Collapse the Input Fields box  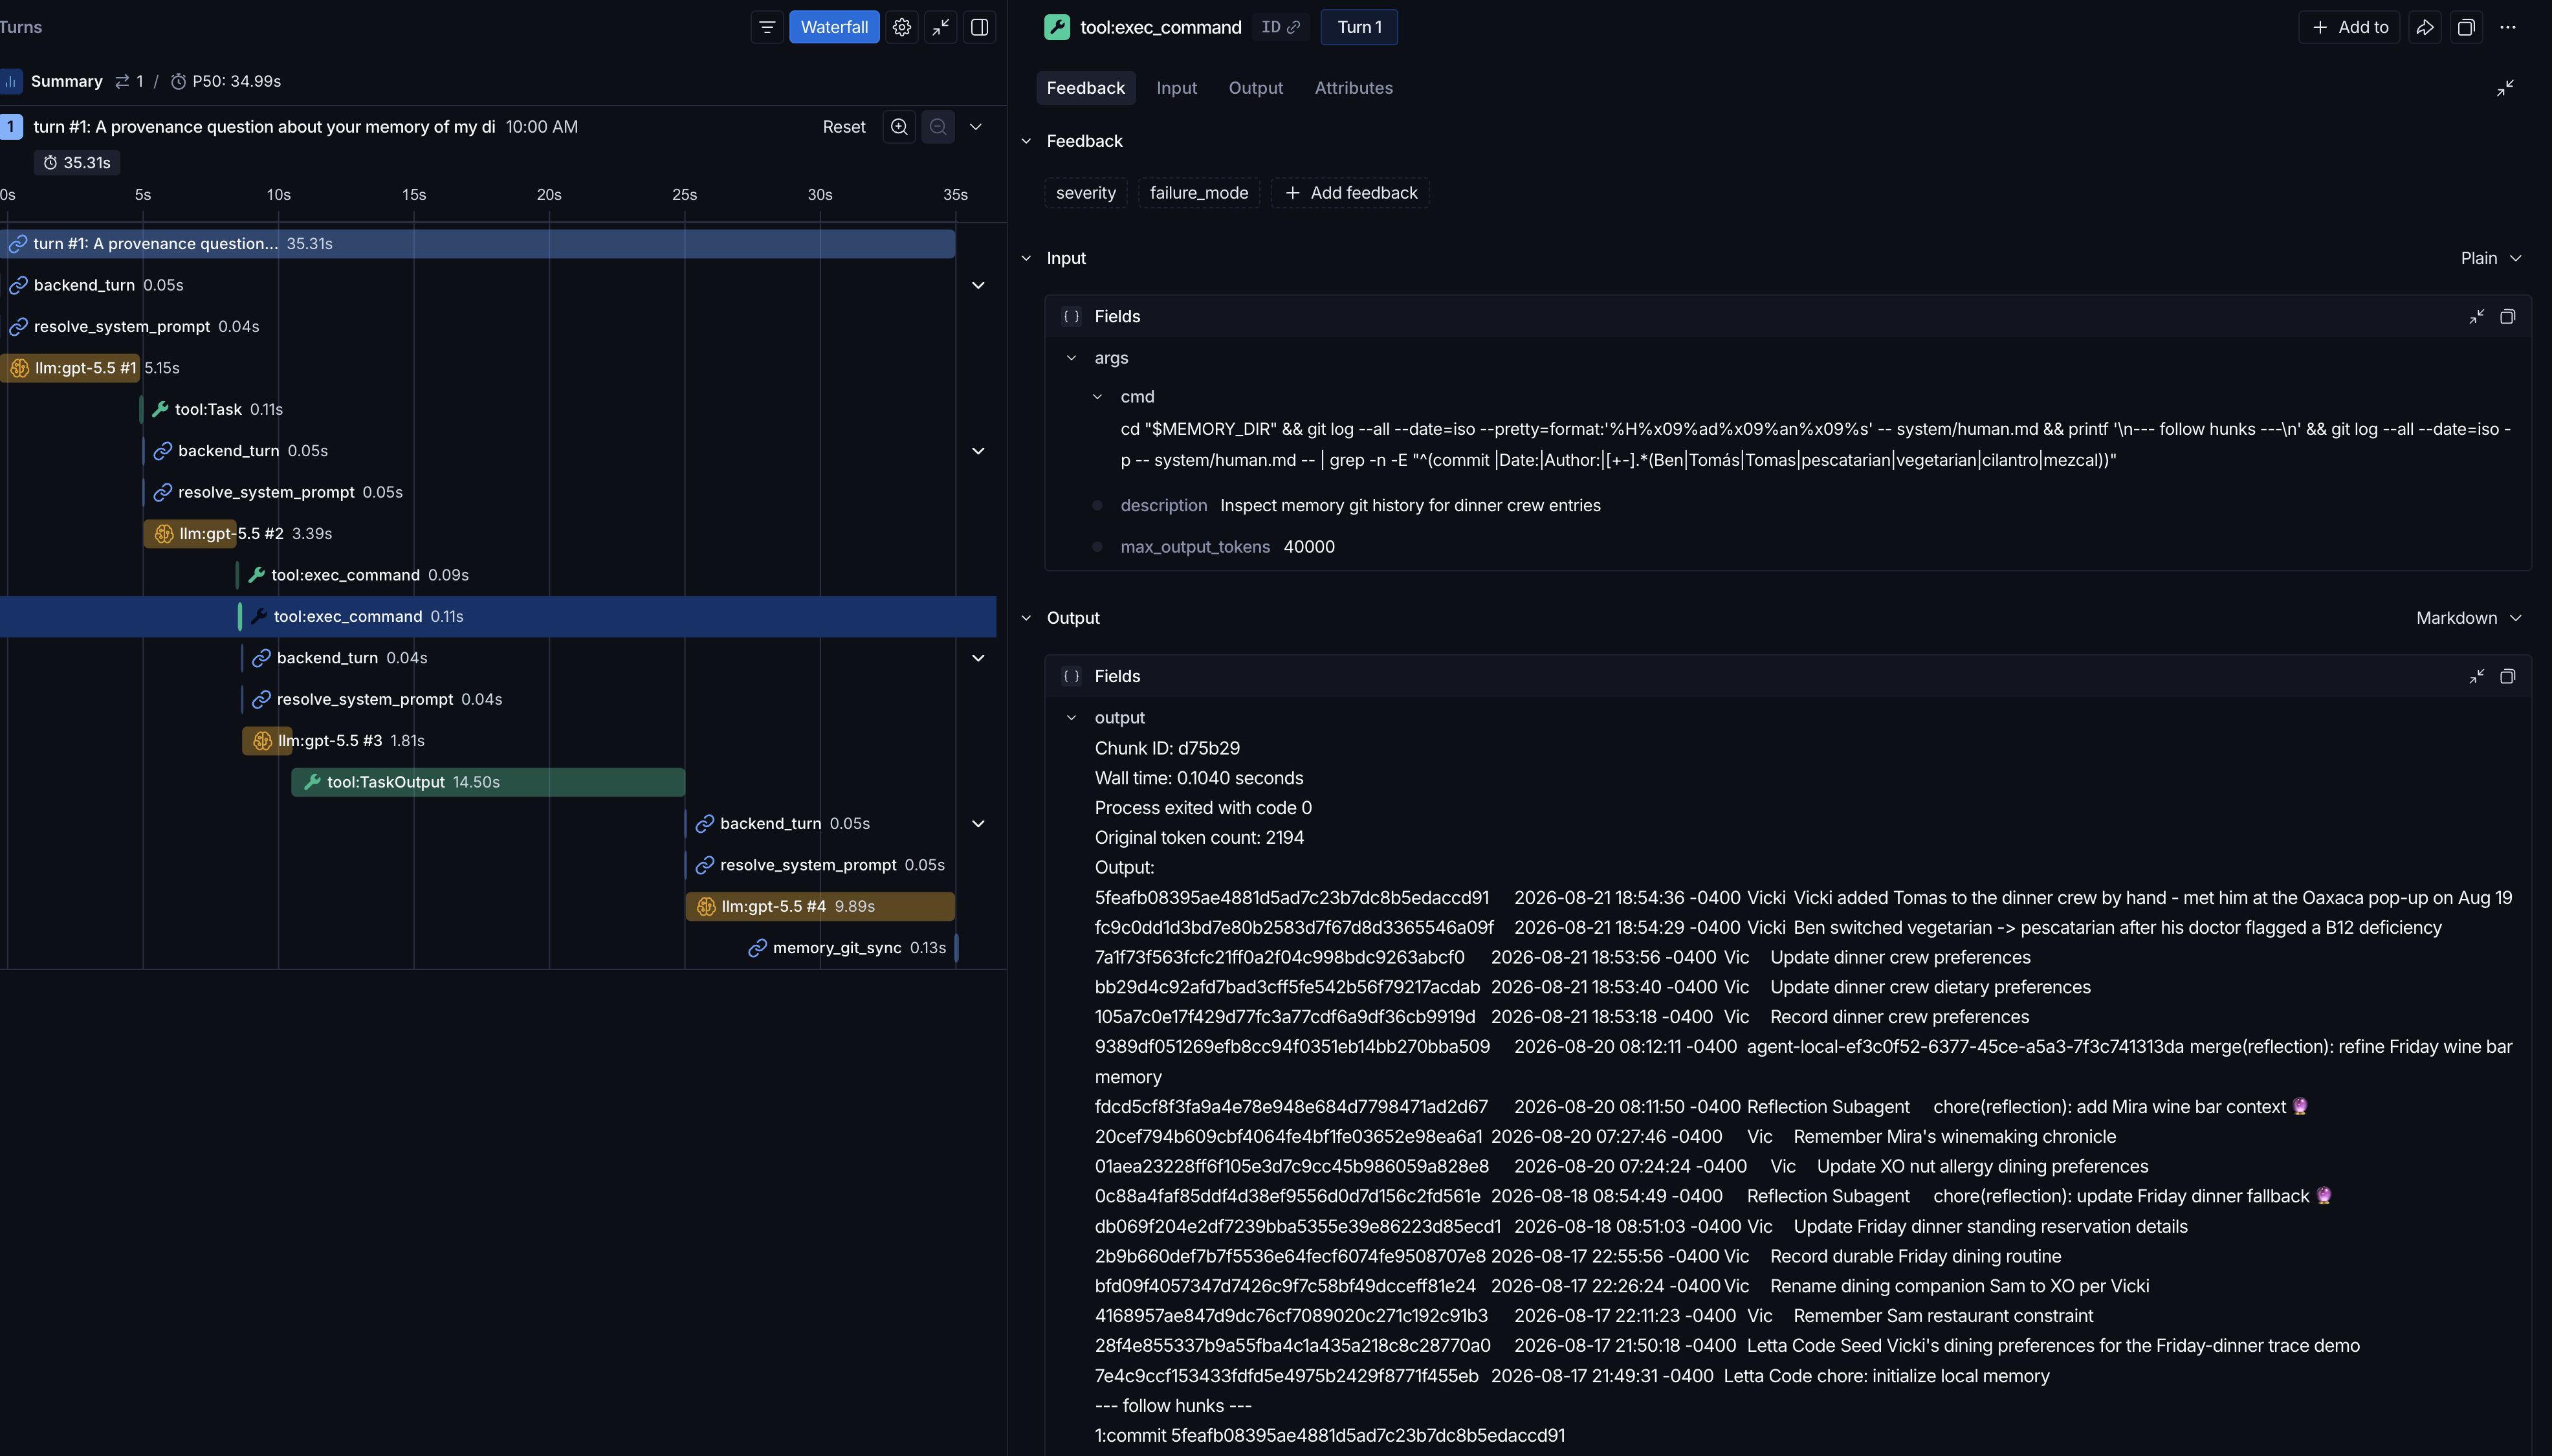(x=2476, y=316)
